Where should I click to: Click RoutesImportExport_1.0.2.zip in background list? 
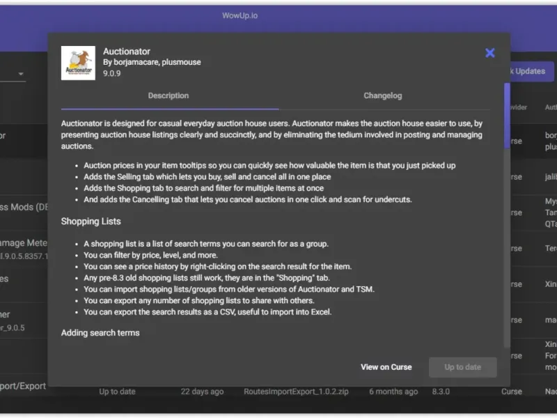pos(296,392)
